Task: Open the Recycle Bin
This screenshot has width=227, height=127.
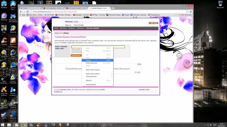Action: [x=220, y=5]
